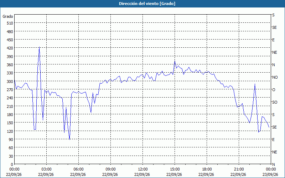Click the 510 y-axis value
285x178 pixels.
(10, 23)
